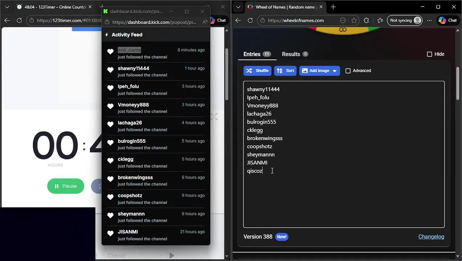The image size is (462, 261).
Task: Click the heart icon beside brokenwingsss
Action: [x=110, y=179]
